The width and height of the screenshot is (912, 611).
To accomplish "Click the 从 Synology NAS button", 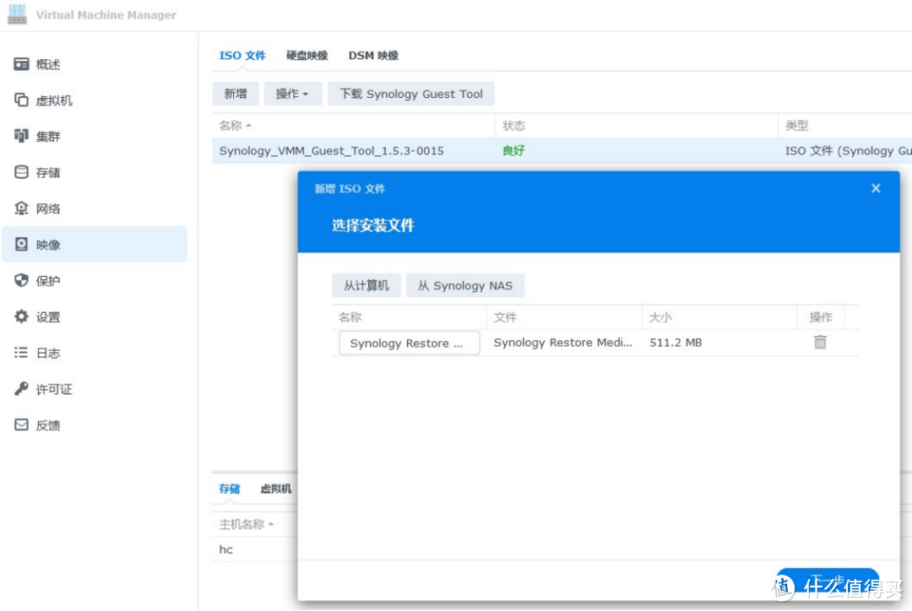I will click(464, 285).
